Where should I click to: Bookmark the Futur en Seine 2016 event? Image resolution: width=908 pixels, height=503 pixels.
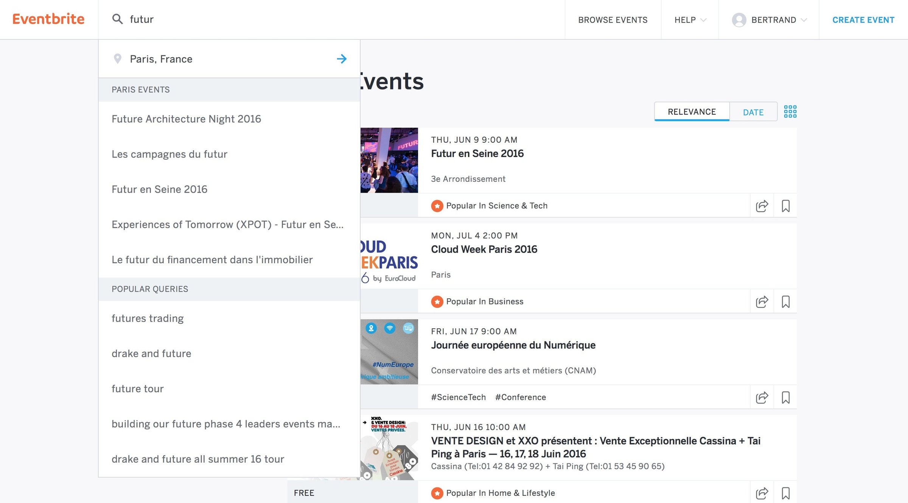[x=785, y=206]
